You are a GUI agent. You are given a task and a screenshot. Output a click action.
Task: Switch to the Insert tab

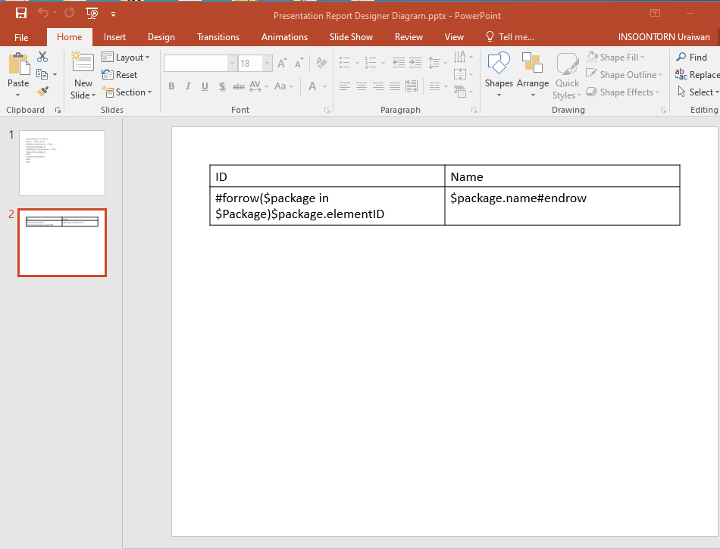[x=114, y=37]
